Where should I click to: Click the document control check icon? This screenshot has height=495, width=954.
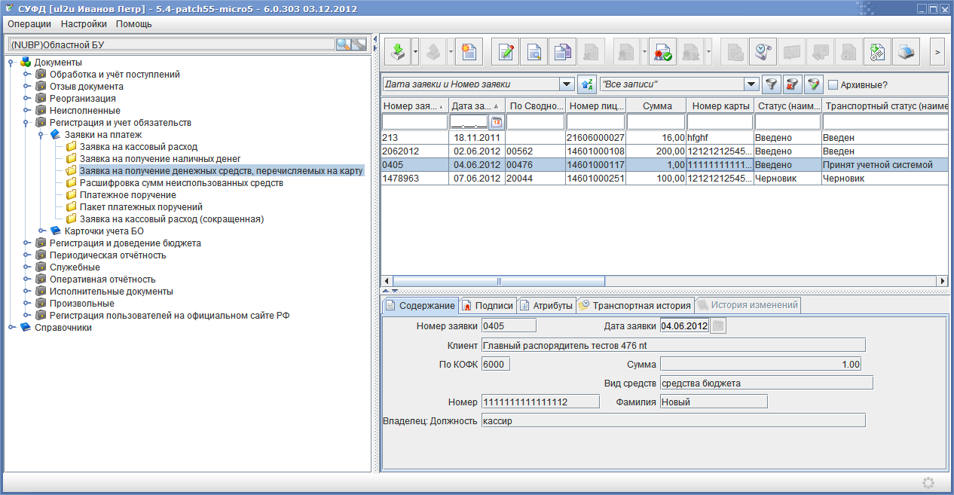click(x=877, y=52)
